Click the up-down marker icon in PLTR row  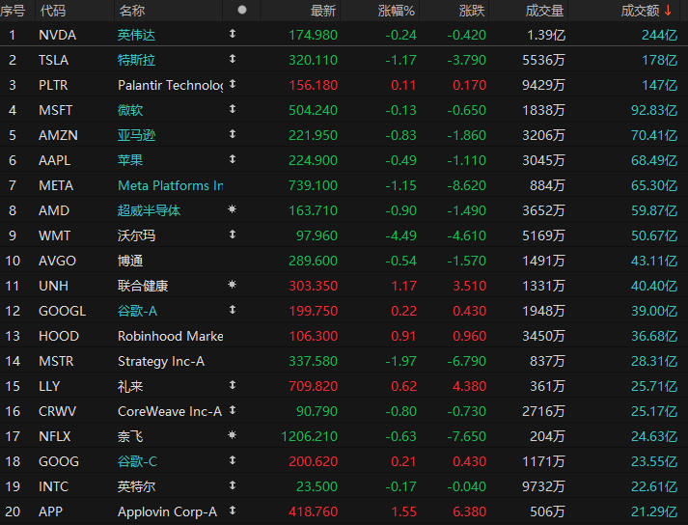pyautogui.click(x=233, y=83)
